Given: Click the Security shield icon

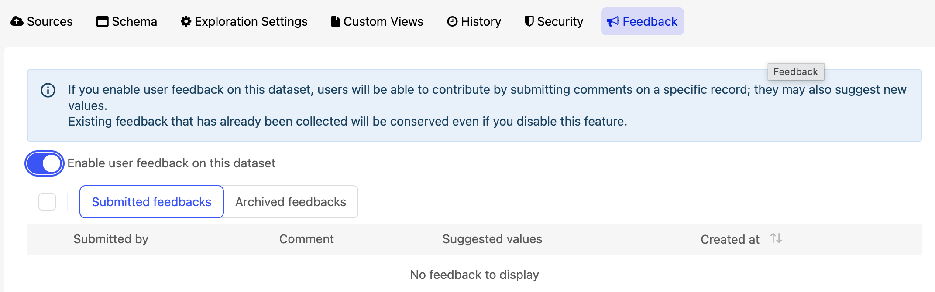Looking at the screenshot, I should [529, 21].
